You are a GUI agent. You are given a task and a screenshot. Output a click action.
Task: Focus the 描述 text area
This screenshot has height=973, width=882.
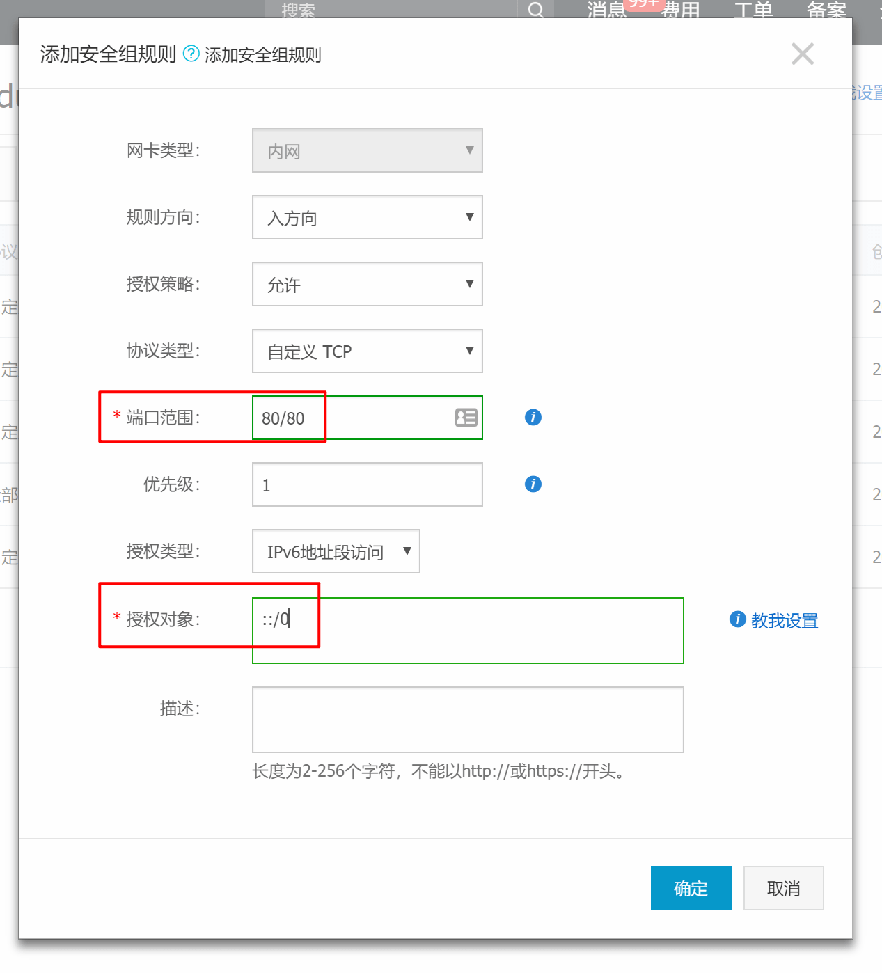coord(468,720)
